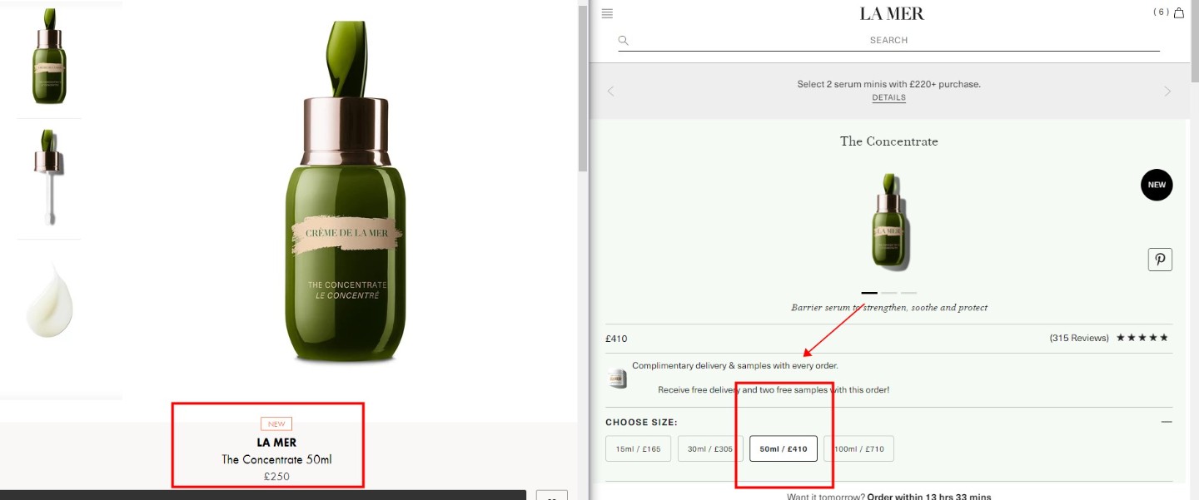Collapse the Choose Size section
This screenshot has width=1199, height=500.
pyautogui.click(x=1167, y=422)
